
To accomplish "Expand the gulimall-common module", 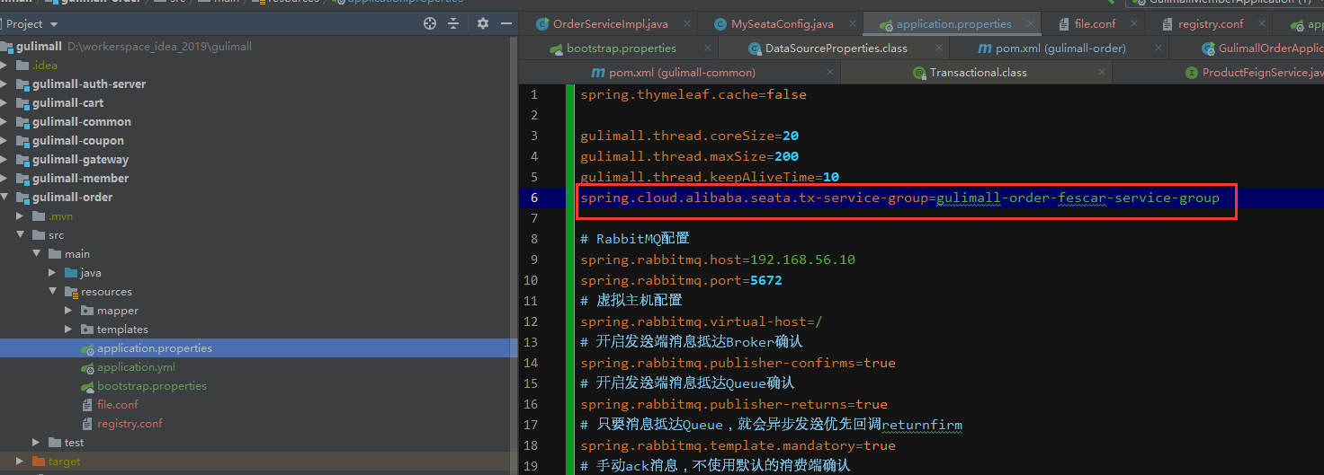I will pos(4,121).
